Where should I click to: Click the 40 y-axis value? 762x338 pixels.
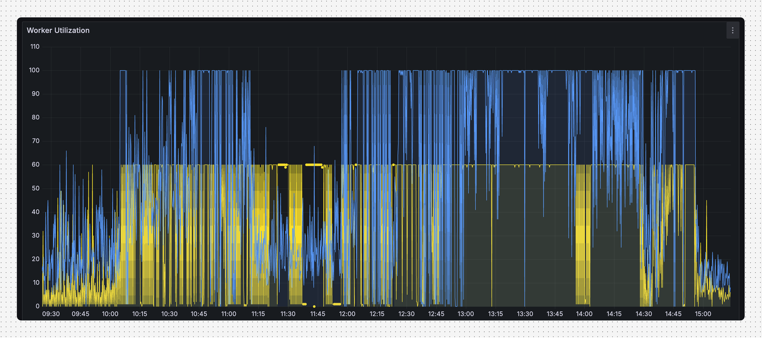pyautogui.click(x=36, y=212)
